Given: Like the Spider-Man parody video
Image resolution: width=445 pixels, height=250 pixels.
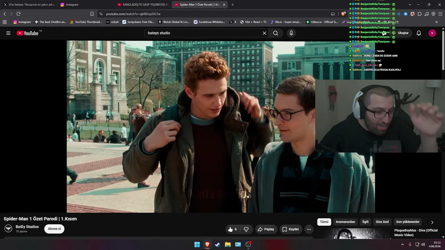Looking at the screenshot, I should 233,229.
